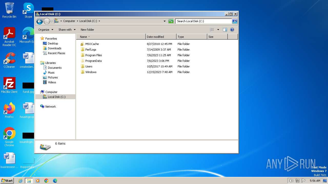Open Internet Explorer from taskbar

[x=20, y=181]
